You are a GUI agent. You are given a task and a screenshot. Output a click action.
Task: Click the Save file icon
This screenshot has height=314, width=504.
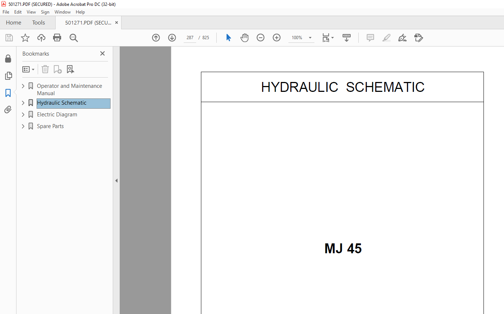click(9, 38)
